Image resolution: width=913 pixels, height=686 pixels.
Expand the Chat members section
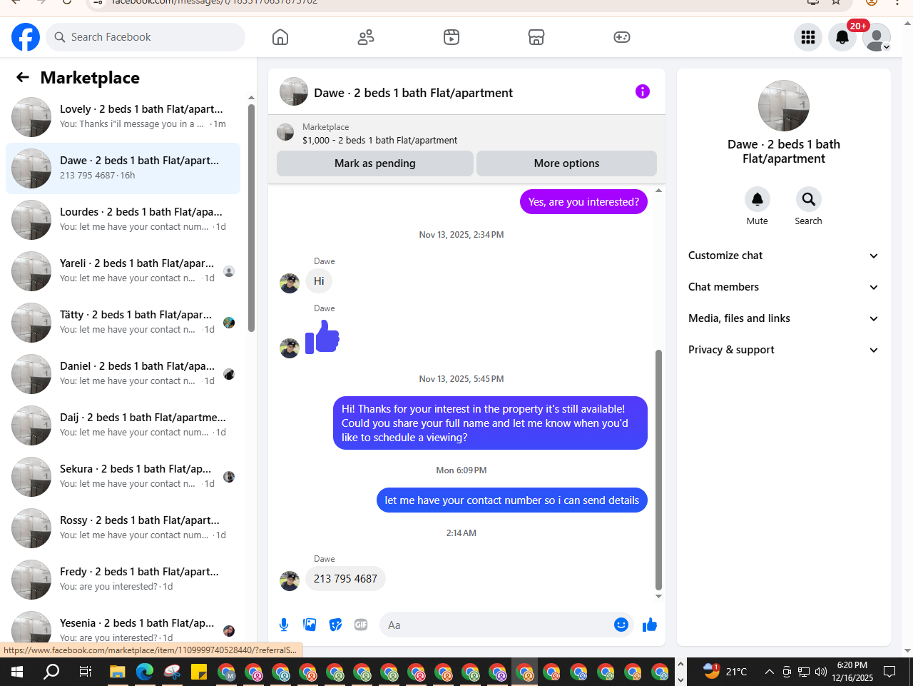click(x=783, y=287)
